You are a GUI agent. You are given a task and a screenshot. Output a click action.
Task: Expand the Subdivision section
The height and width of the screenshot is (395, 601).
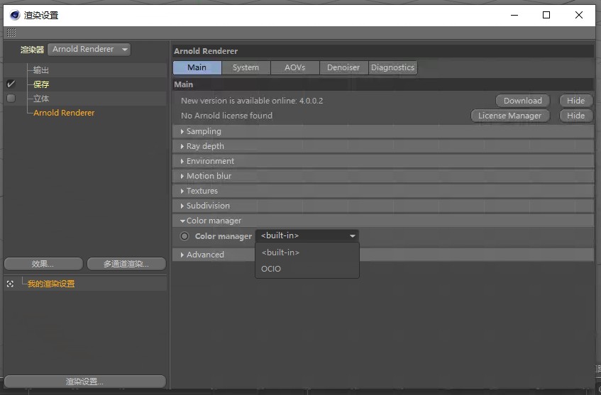tap(383, 206)
